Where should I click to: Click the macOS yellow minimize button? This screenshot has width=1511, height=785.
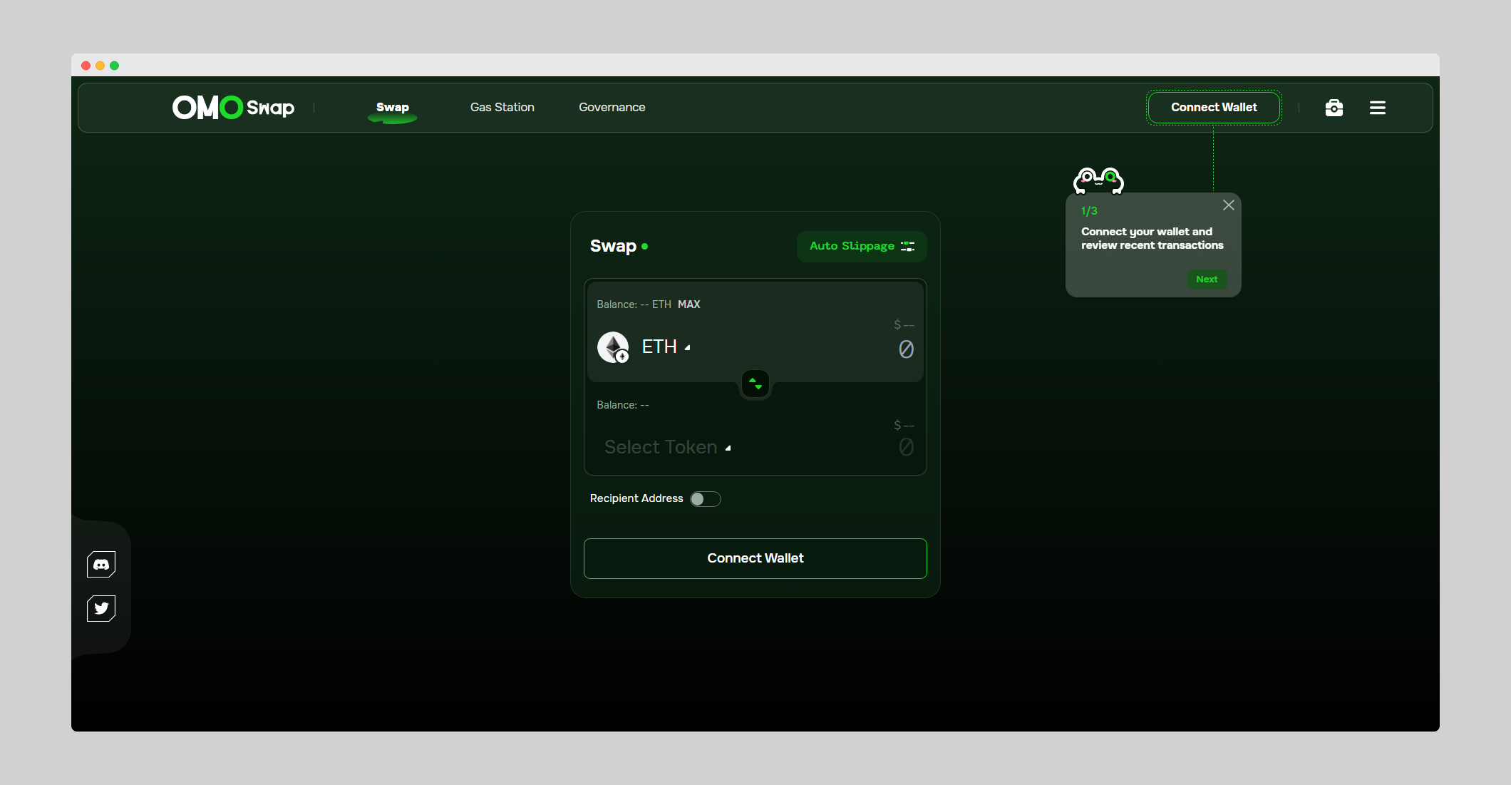tap(100, 66)
